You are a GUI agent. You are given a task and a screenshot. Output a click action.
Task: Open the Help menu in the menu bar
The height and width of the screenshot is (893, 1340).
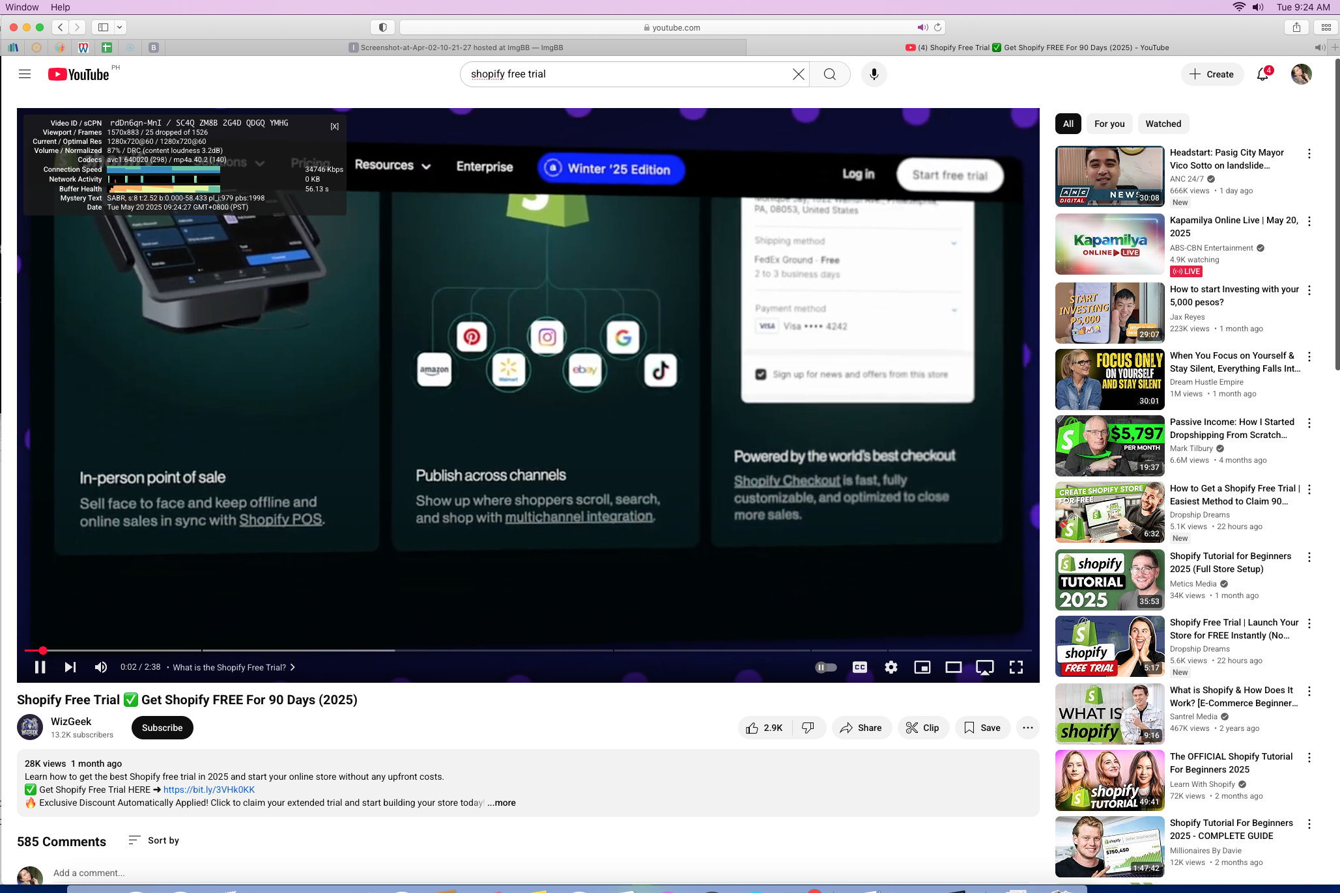tap(60, 7)
